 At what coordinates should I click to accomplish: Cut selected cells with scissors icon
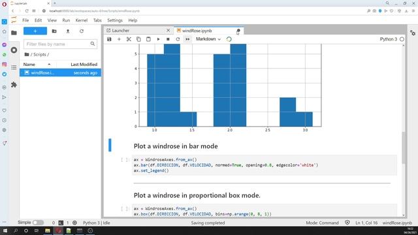point(129,39)
